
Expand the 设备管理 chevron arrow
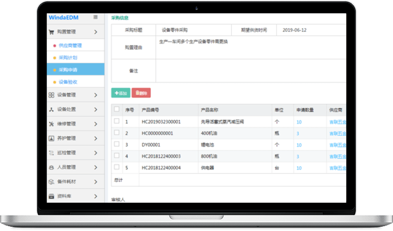tap(96, 95)
